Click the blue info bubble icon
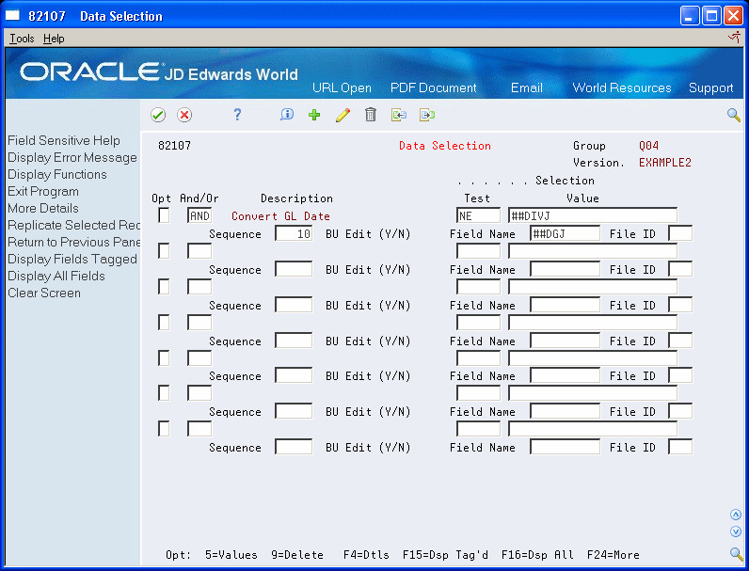 point(287,115)
